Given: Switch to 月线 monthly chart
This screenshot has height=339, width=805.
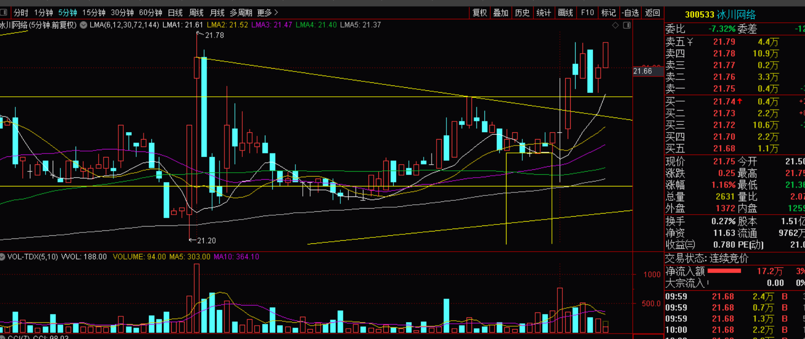Looking at the screenshot, I should [217, 12].
